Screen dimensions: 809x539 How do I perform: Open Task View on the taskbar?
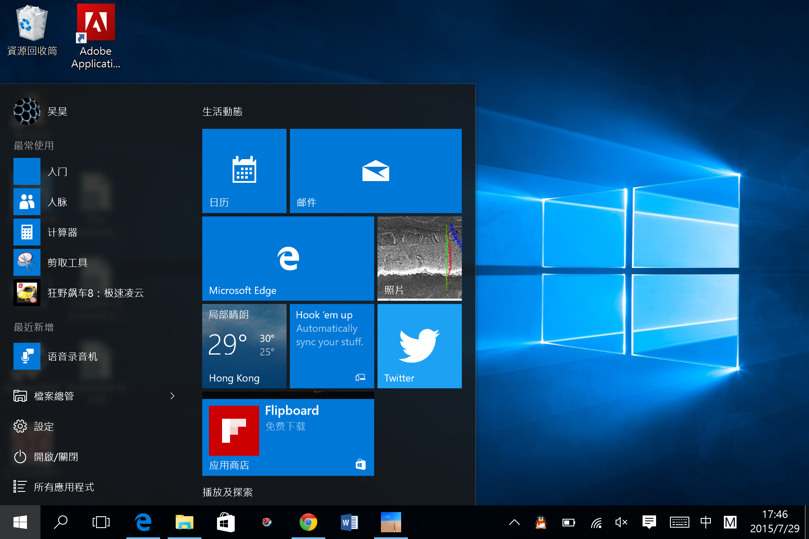tap(101, 522)
